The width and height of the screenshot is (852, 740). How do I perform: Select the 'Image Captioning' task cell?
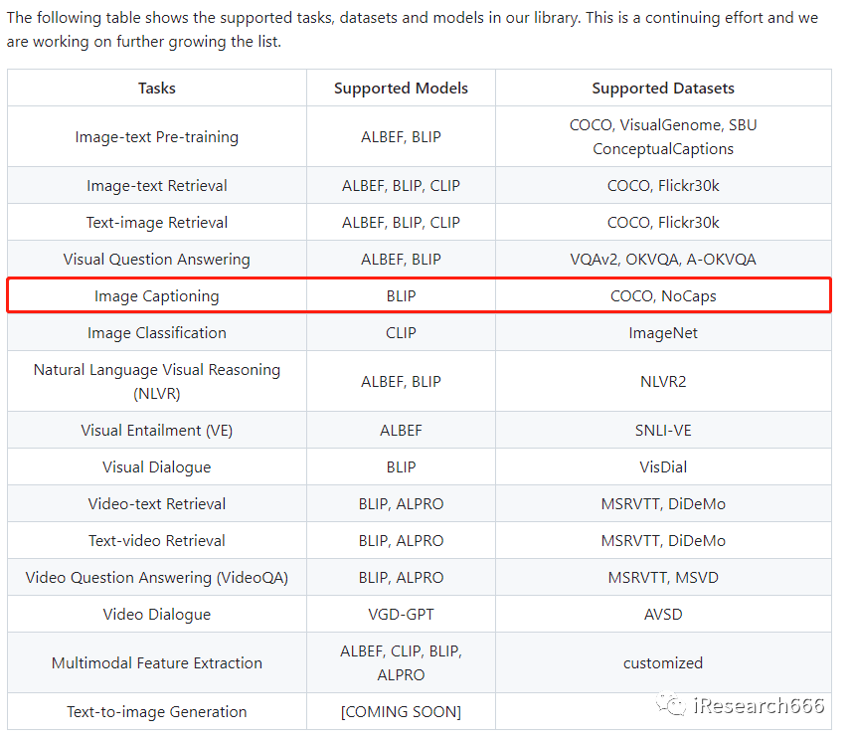tap(157, 295)
